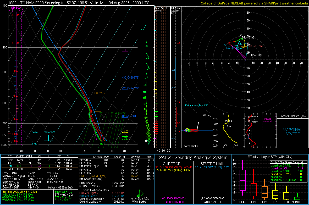Screen dimensions: 309x205
Task: Click the 'Inf. Temp. Adv. (C/hr)' panel header
Action: (176, 11)
